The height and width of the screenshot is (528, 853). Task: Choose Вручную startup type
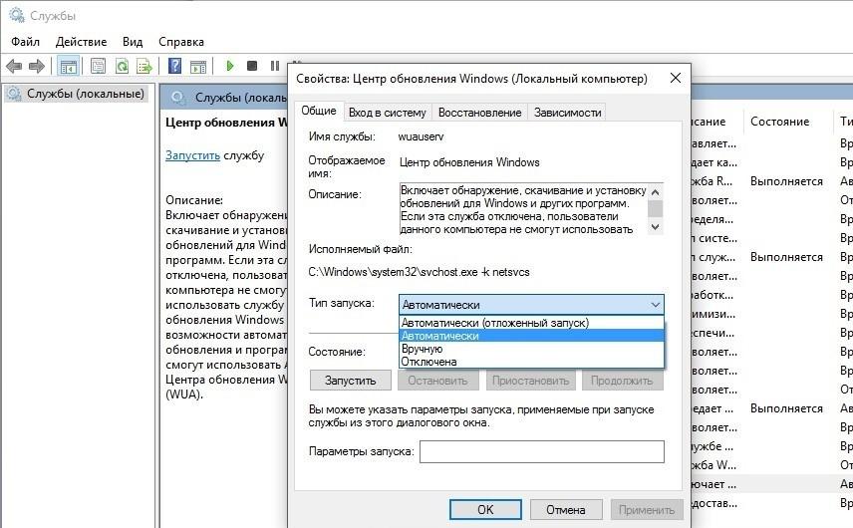click(x=531, y=349)
